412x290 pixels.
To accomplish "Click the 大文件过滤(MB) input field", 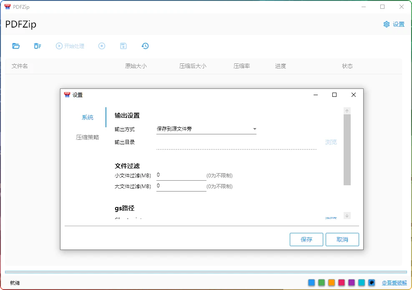I will (181, 186).
